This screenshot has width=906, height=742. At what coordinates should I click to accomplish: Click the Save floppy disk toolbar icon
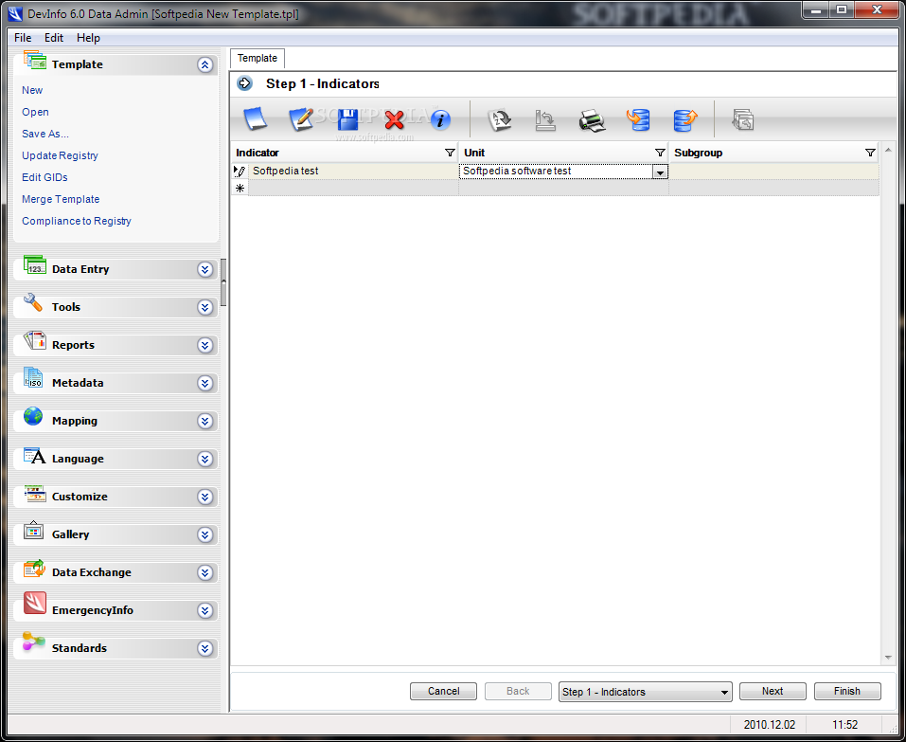coord(347,119)
